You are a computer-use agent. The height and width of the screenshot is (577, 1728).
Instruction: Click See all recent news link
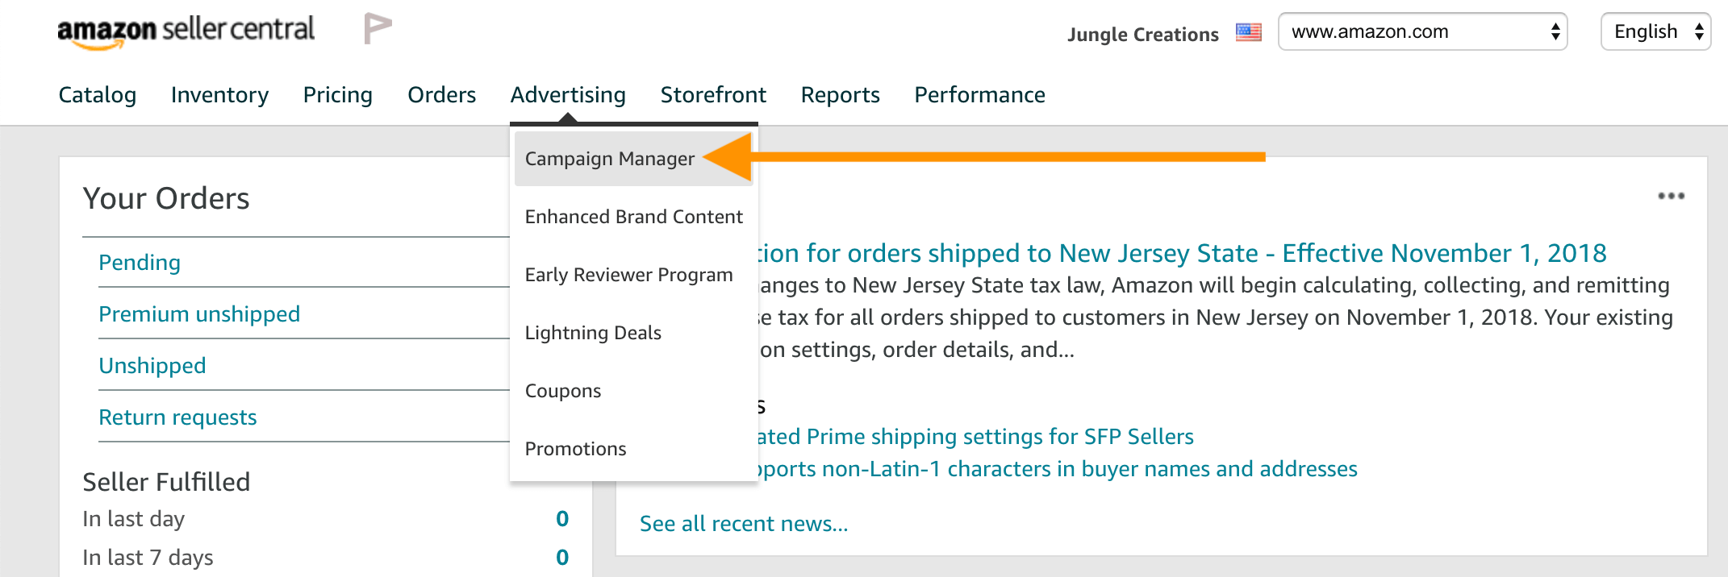point(744,524)
